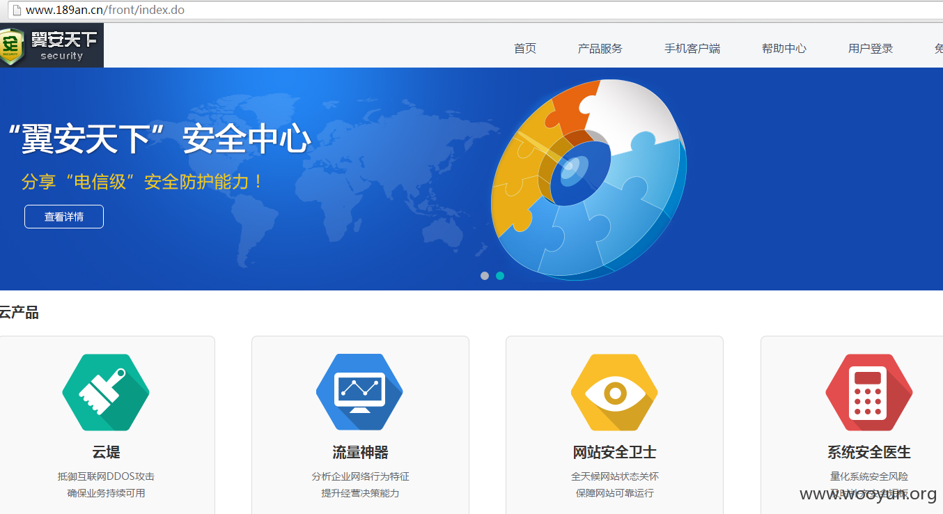Click the text 抵御互联网DDOS攻击
The height and width of the screenshot is (514, 943).
coord(106,476)
